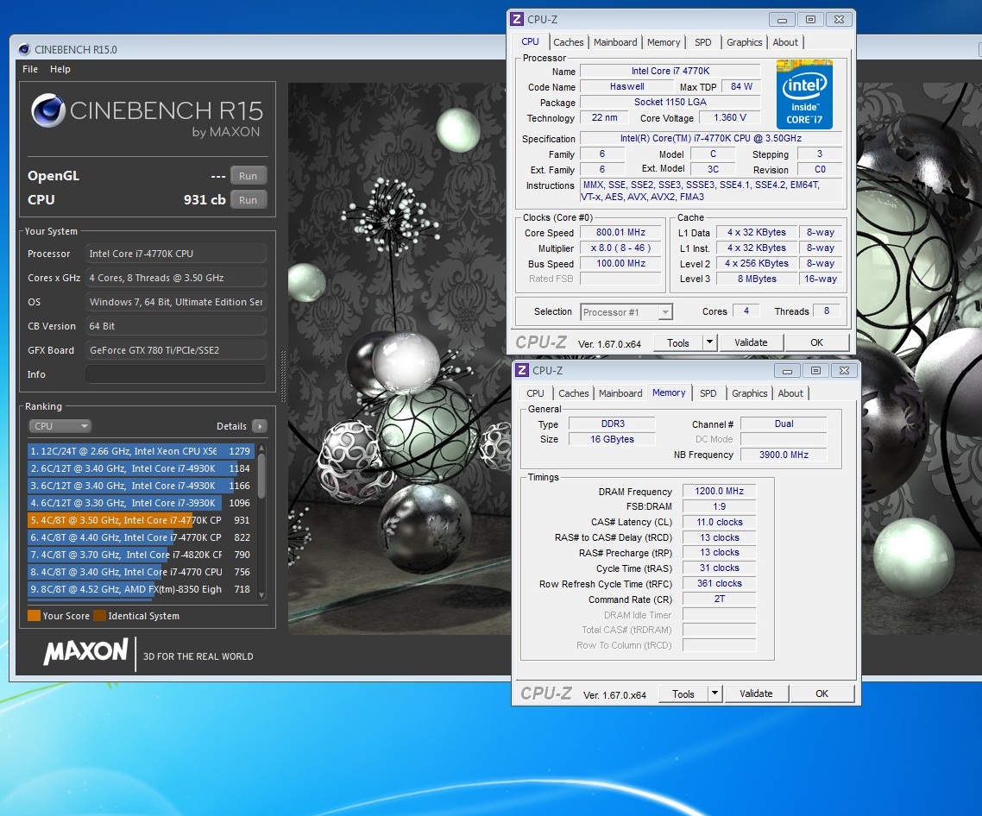982x816 pixels.
Task: Click the CPU-Z icon in top window title
Action: click(517, 20)
